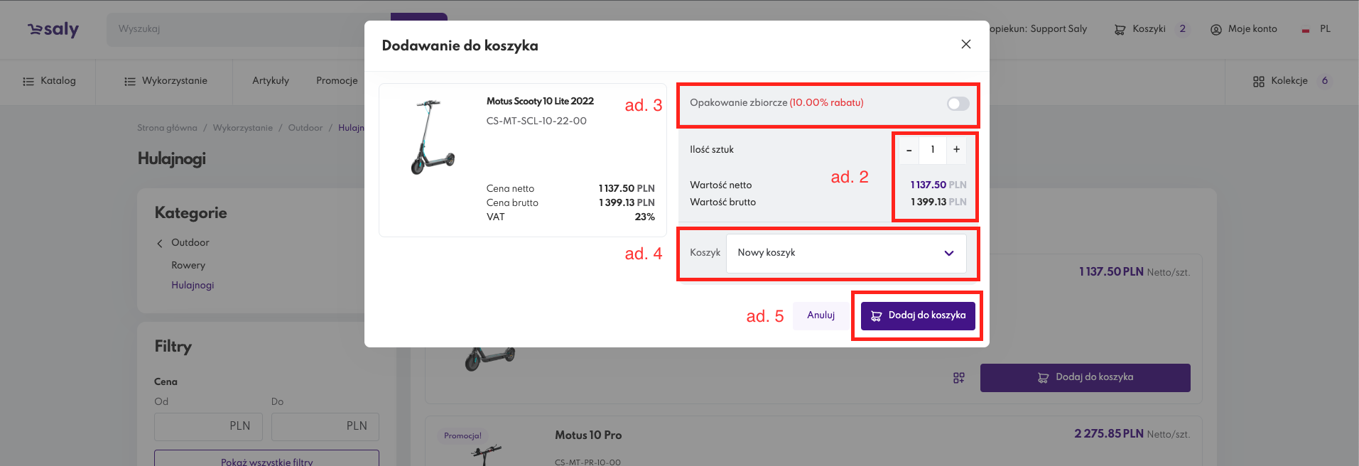Select Rowery category
Image resolution: width=1359 pixels, height=466 pixels.
(188, 265)
